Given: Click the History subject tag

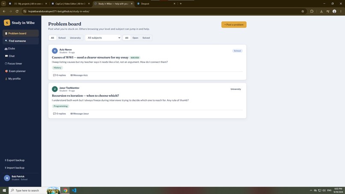Looking at the screenshot, I should point(57,68).
